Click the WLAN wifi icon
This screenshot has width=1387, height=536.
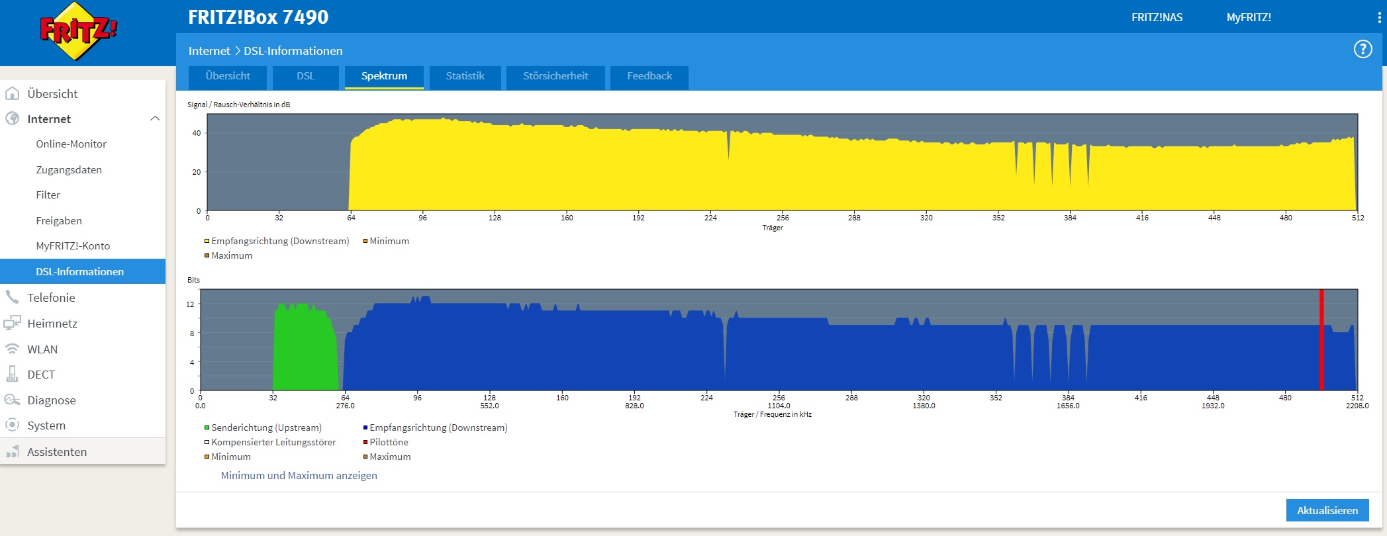[12, 349]
